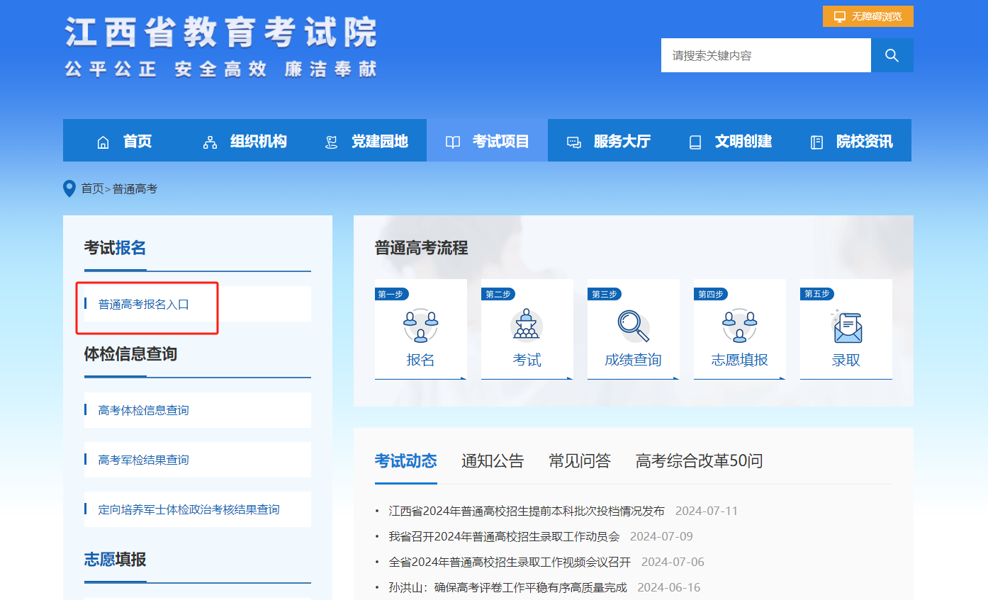The image size is (988, 600).
Task: Click the date 2024-07-11
Action: (707, 511)
